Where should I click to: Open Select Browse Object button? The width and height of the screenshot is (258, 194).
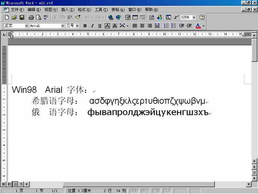(254, 172)
